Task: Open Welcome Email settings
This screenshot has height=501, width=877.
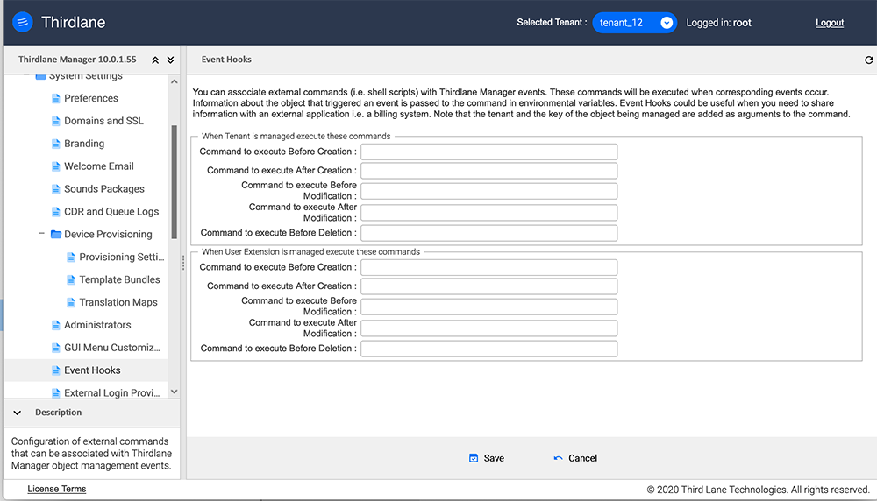Action: (x=99, y=166)
